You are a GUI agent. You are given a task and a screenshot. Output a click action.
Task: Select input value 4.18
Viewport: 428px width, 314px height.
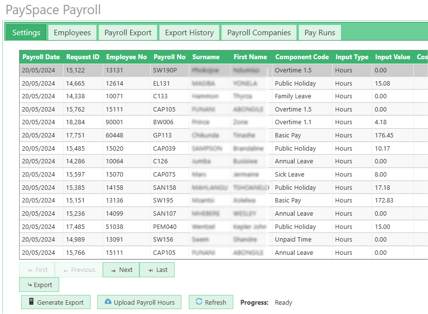pos(392,122)
